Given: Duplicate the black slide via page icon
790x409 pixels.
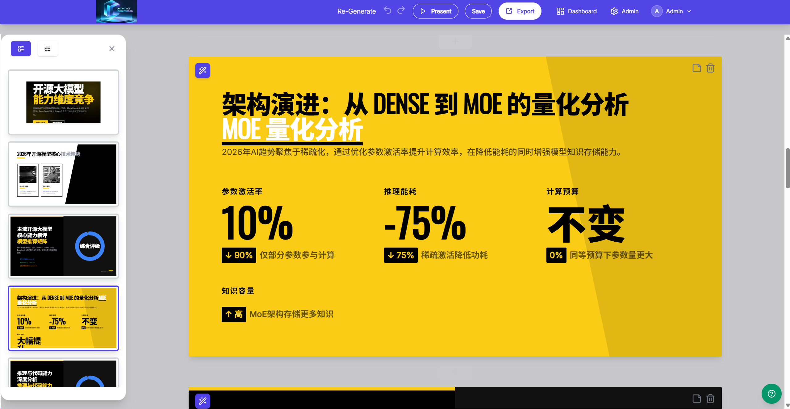Looking at the screenshot, I should (697, 399).
